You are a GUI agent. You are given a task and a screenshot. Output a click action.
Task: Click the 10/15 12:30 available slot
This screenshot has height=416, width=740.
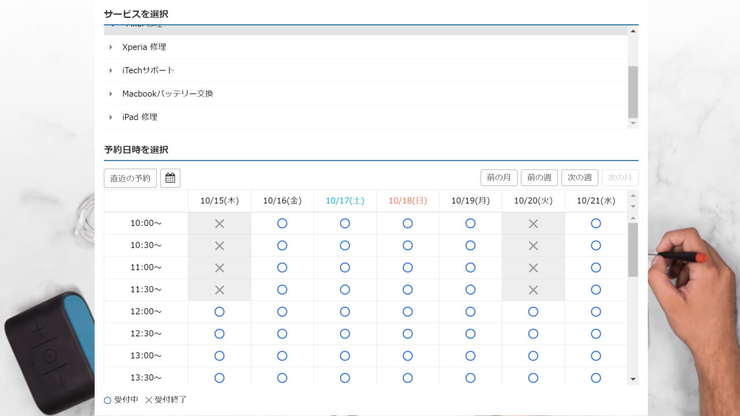click(x=220, y=334)
